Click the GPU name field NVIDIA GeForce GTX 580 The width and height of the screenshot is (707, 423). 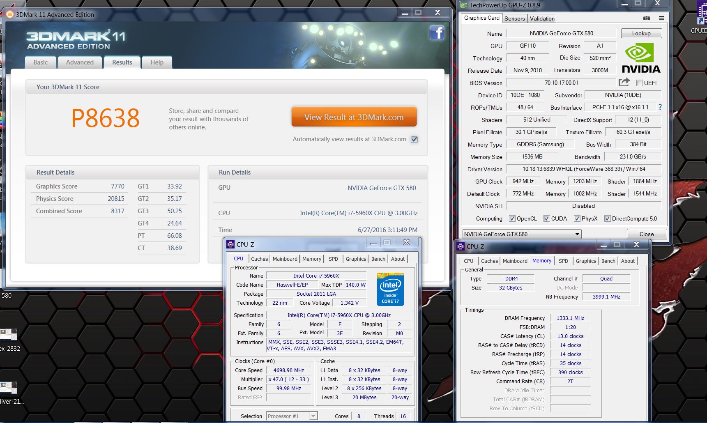561,33
